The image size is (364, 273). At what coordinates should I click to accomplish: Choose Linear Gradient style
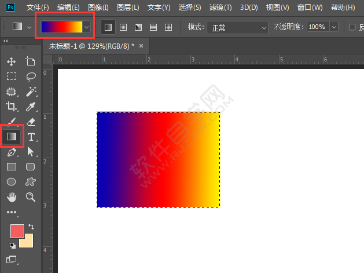point(108,27)
